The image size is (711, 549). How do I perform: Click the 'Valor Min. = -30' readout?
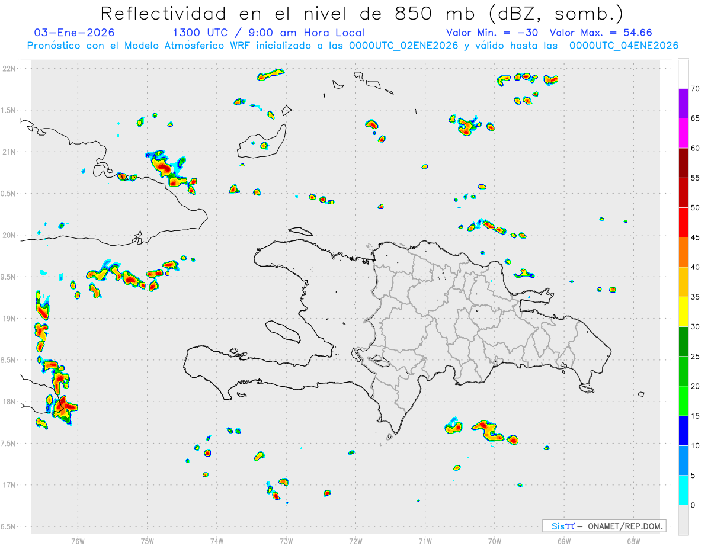tap(492, 33)
